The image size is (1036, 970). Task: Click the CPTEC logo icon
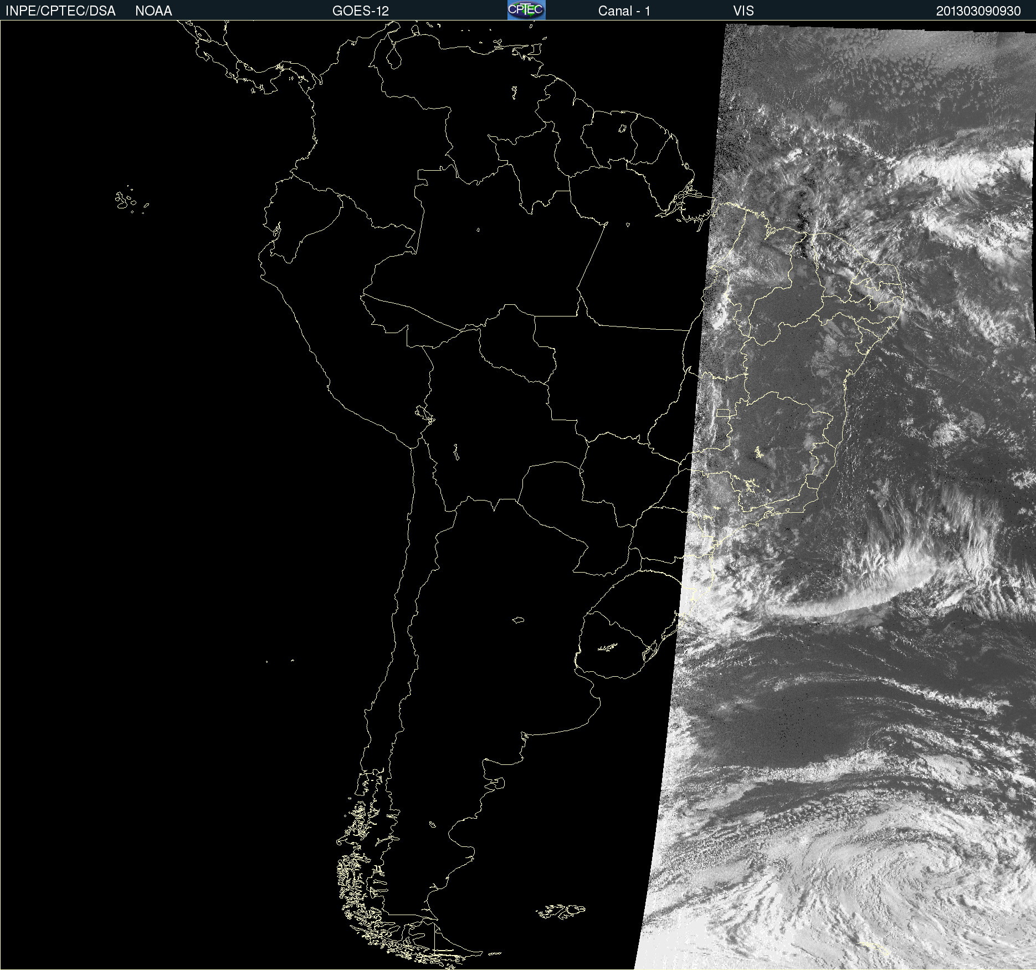tap(526, 10)
